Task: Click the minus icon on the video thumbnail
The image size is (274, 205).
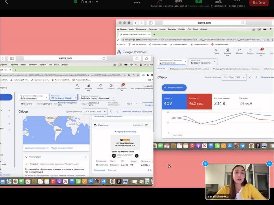Action: (269, 164)
